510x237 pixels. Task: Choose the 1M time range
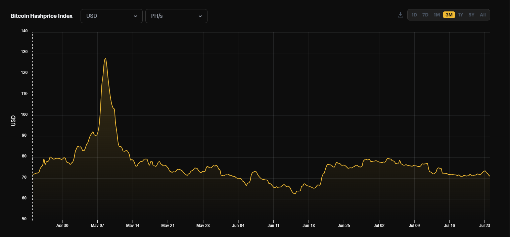436,15
